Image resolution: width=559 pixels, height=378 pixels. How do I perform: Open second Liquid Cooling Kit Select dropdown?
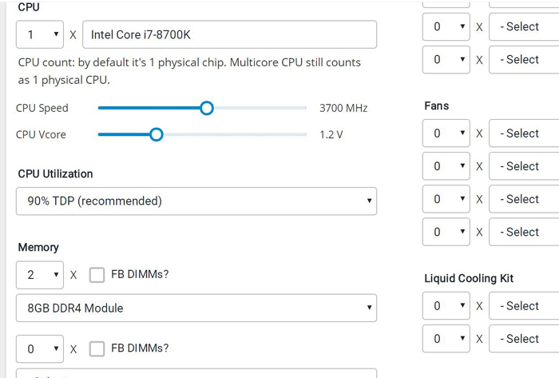[523, 339]
